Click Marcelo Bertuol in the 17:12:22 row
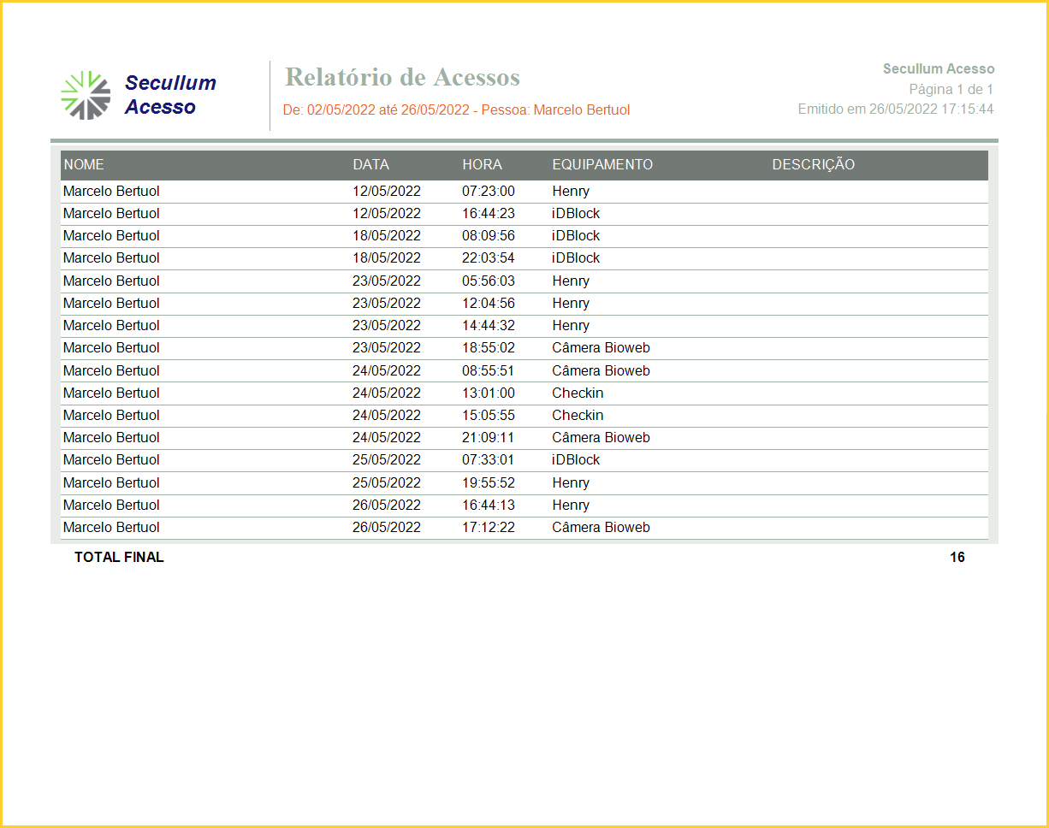 pyautogui.click(x=111, y=528)
